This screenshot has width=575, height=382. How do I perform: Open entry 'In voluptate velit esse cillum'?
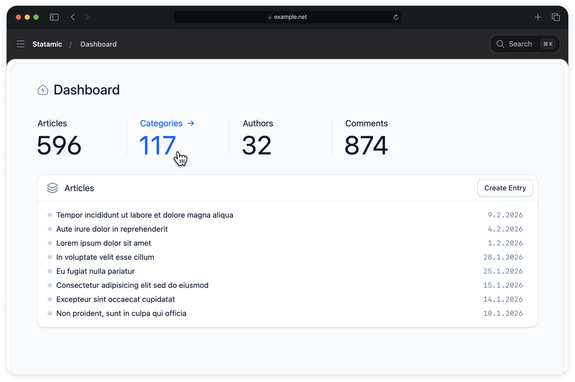105,257
